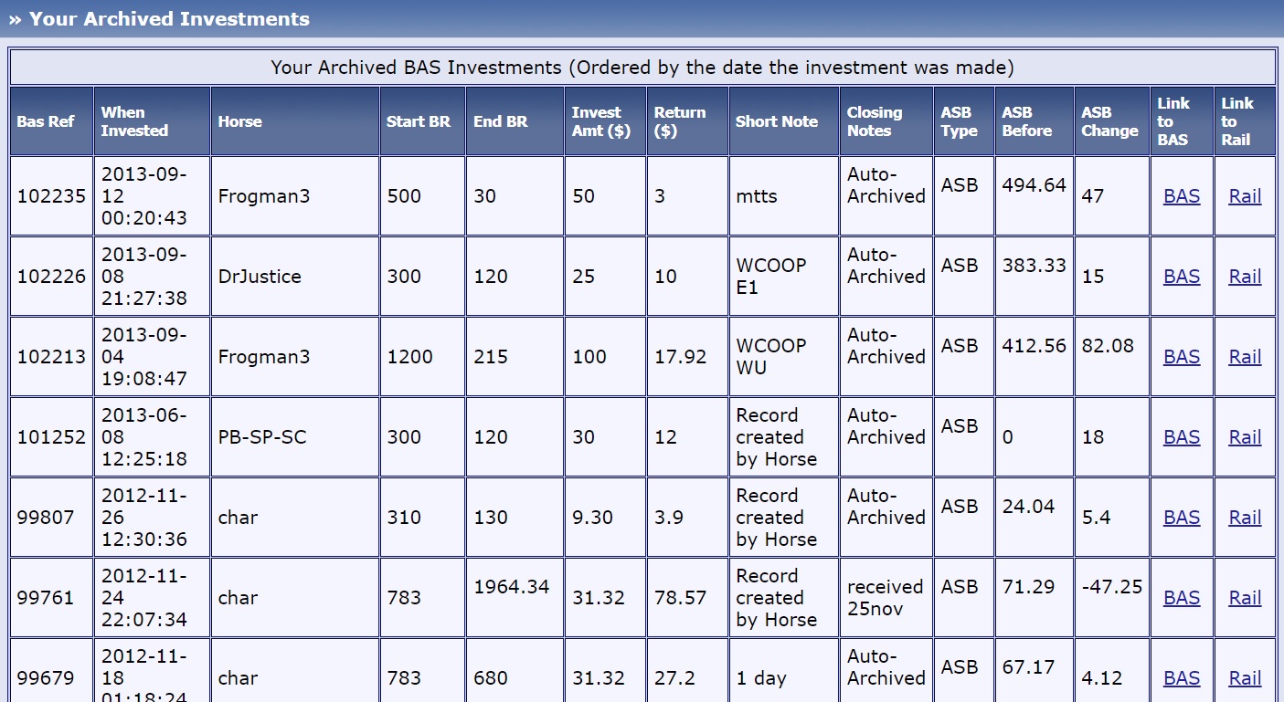
Task: Open BAS link for investment 102213
Action: [x=1181, y=357]
